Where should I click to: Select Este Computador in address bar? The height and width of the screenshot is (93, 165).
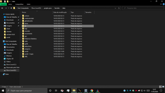coord(23,8)
